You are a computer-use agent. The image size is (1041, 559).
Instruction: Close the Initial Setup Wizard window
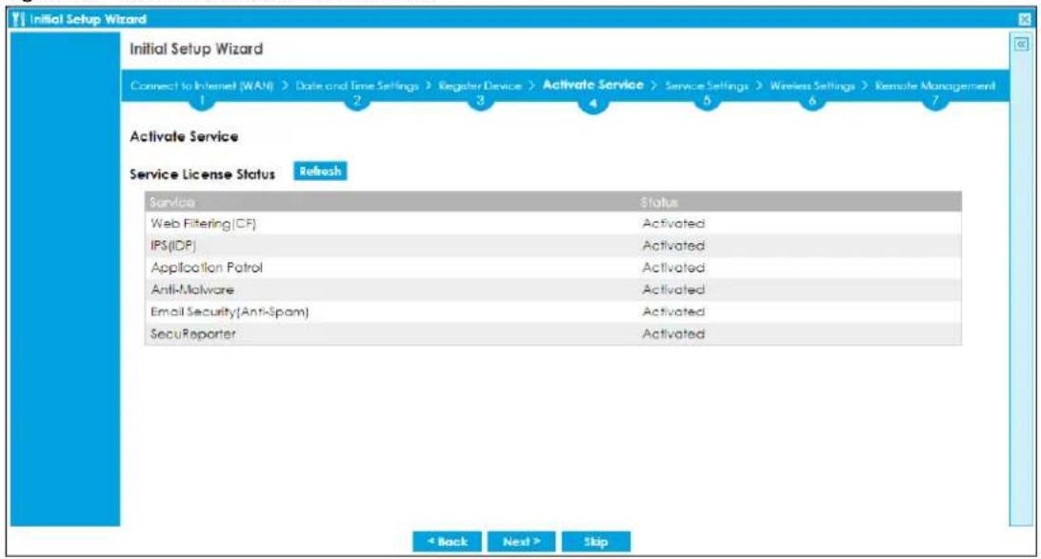[x=1026, y=19]
